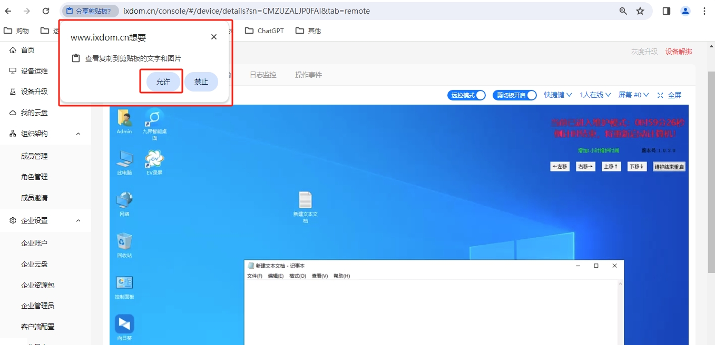Click the 灰度升级 link
This screenshot has width=715, height=345.
(644, 52)
